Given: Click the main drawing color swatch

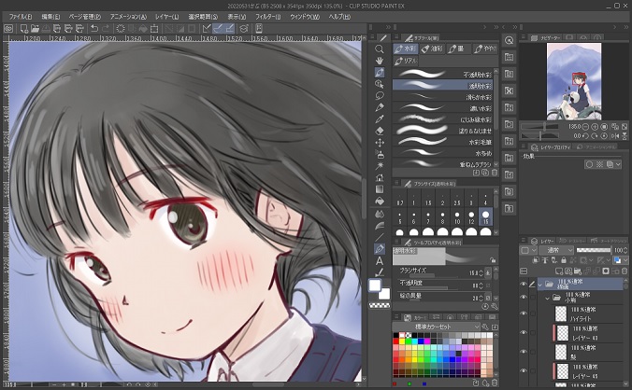Looking at the screenshot, I should pos(375,286).
